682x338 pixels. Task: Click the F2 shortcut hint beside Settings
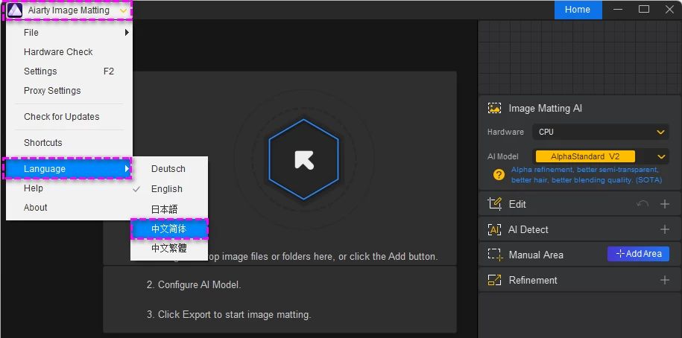(x=109, y=71)
